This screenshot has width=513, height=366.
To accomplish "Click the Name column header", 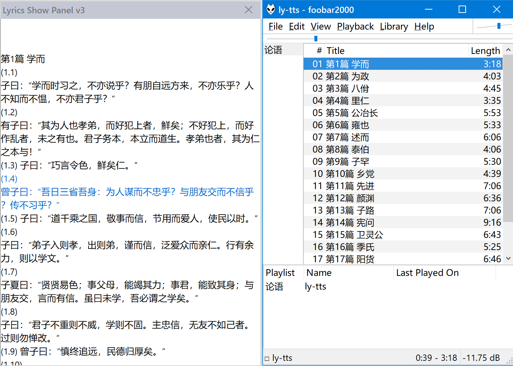I will click(348, 273).
